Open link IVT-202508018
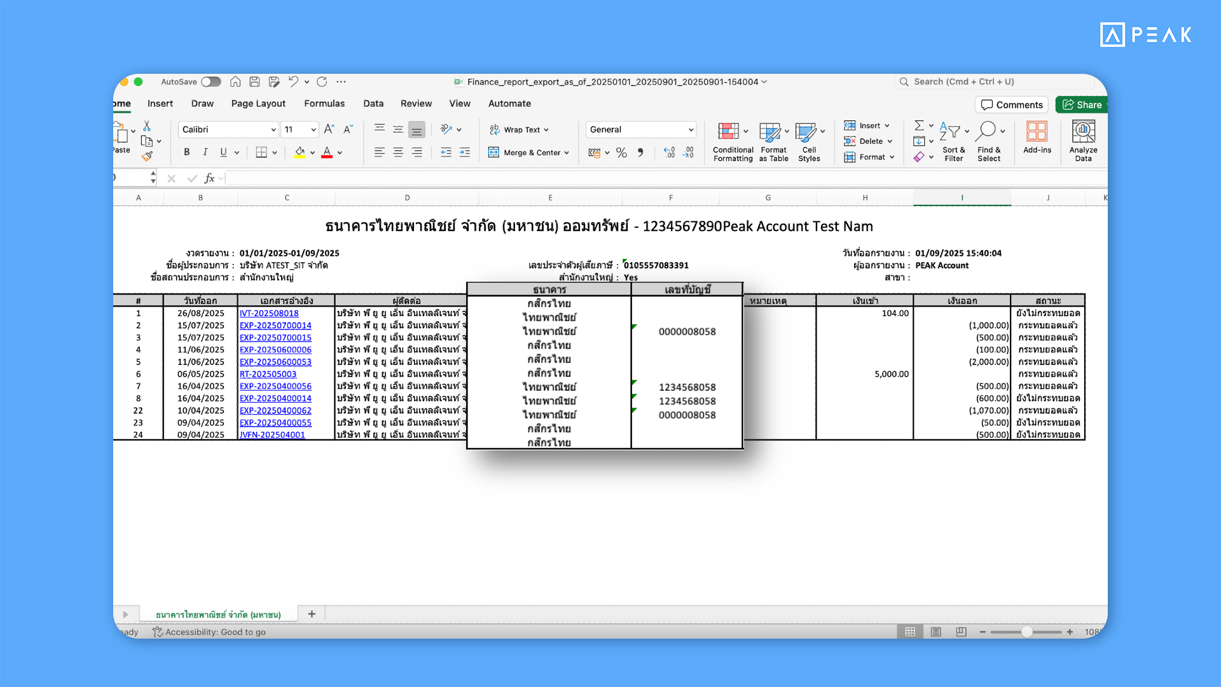 (x=269, y=313)
